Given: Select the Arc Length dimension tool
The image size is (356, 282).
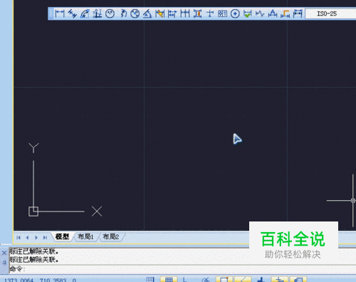Looking at the screenshot, I should [x=85, y=14].
